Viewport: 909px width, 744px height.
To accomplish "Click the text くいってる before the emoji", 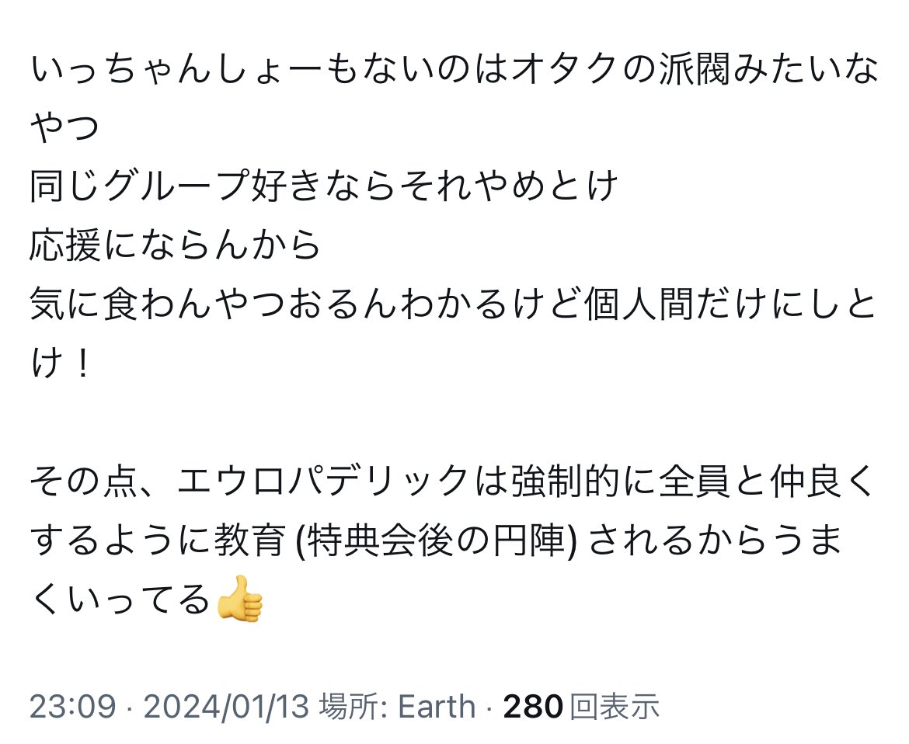I will coord(120,600).
